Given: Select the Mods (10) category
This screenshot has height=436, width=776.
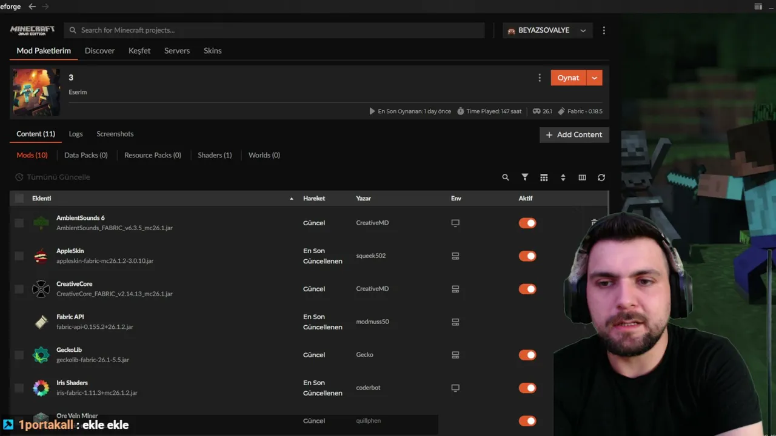Looking at the screenshot, I should (32, 155).
